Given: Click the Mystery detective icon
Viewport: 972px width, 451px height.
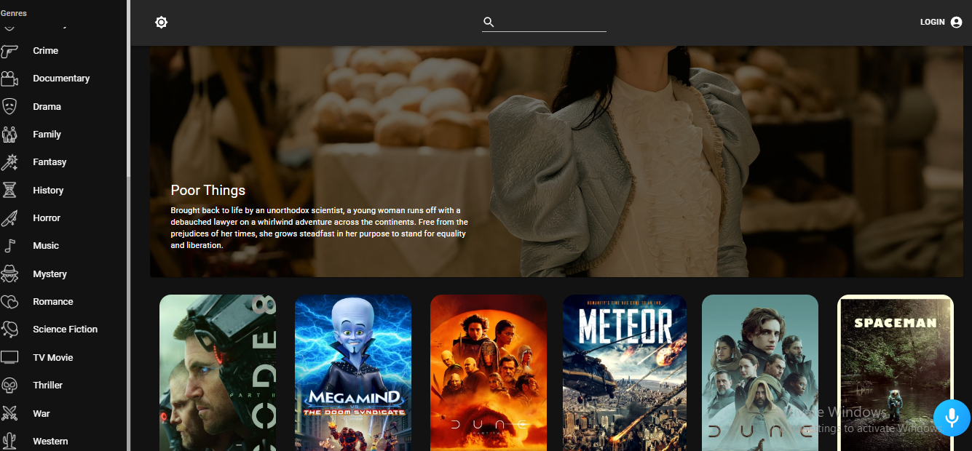Looking at the screenshot, I should click(9, 274).
